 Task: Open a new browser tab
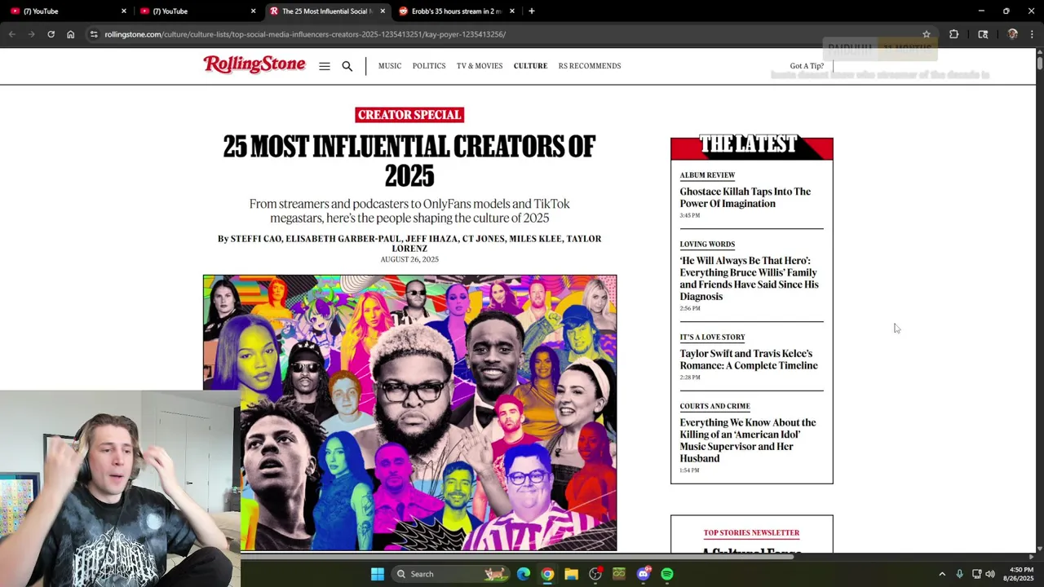click(x=531, y=11)
